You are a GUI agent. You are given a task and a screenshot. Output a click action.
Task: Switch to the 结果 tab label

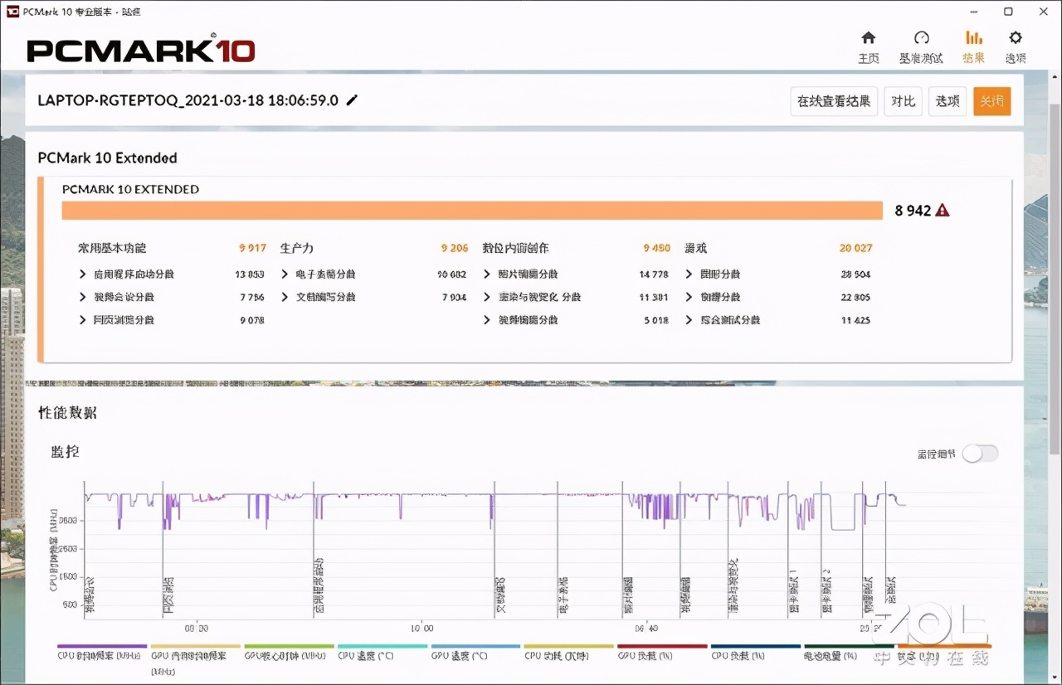[x=974, y=58]
